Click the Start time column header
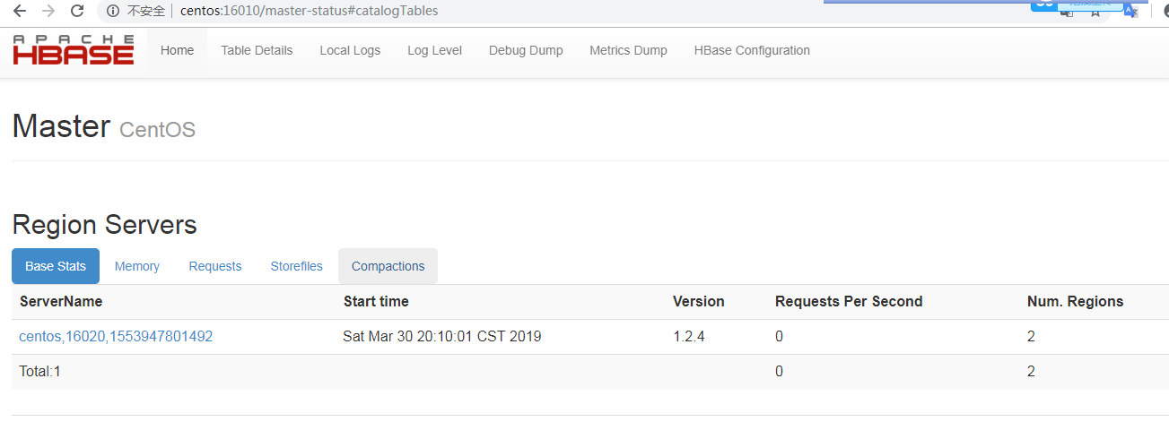 (376, 302)
